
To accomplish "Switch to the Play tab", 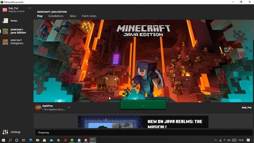I will 40,16.
